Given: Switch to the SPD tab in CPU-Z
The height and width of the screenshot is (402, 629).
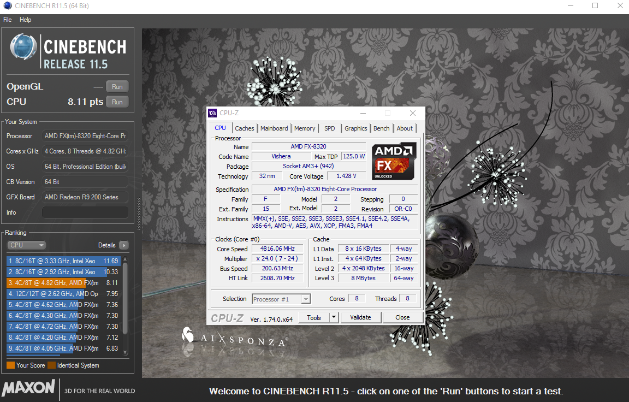Looking at the screenshot, I should [x=329, y=128].
